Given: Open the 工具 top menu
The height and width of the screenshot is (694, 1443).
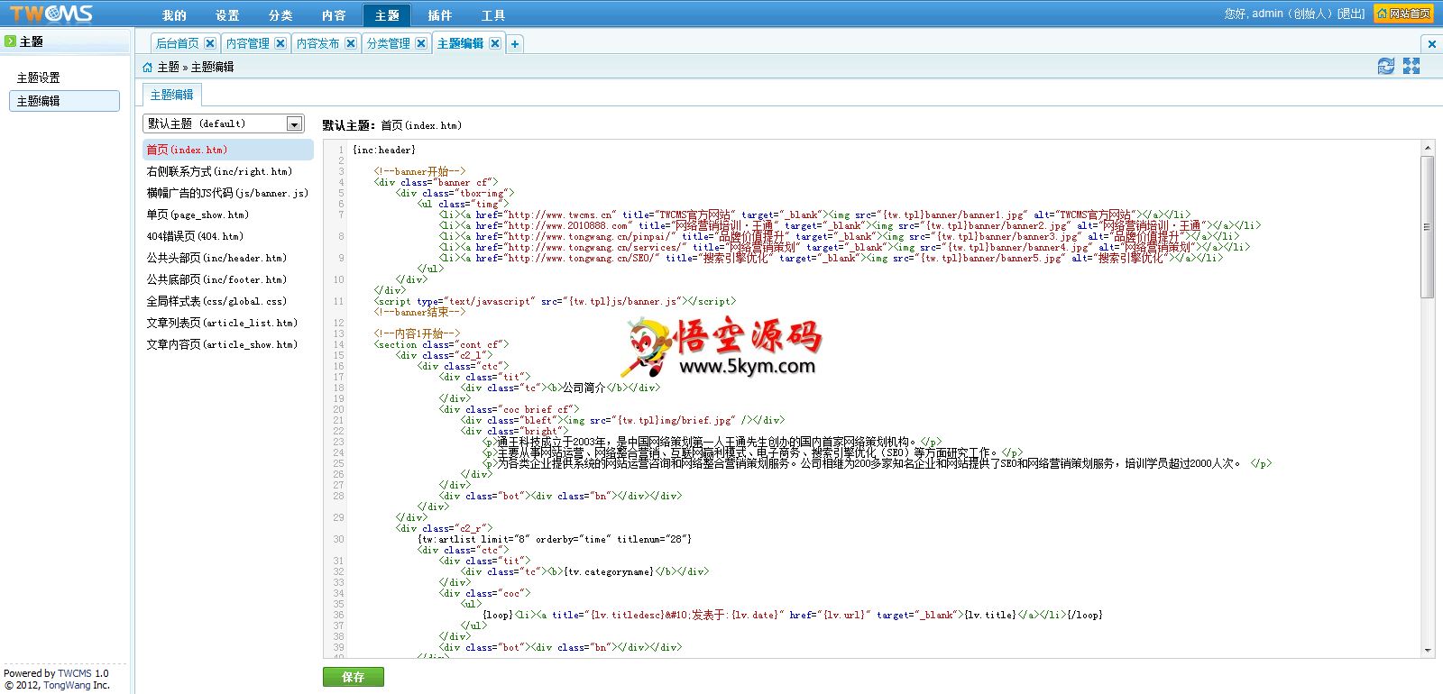Looking at the screenshot, I should (x=493, y=15).
